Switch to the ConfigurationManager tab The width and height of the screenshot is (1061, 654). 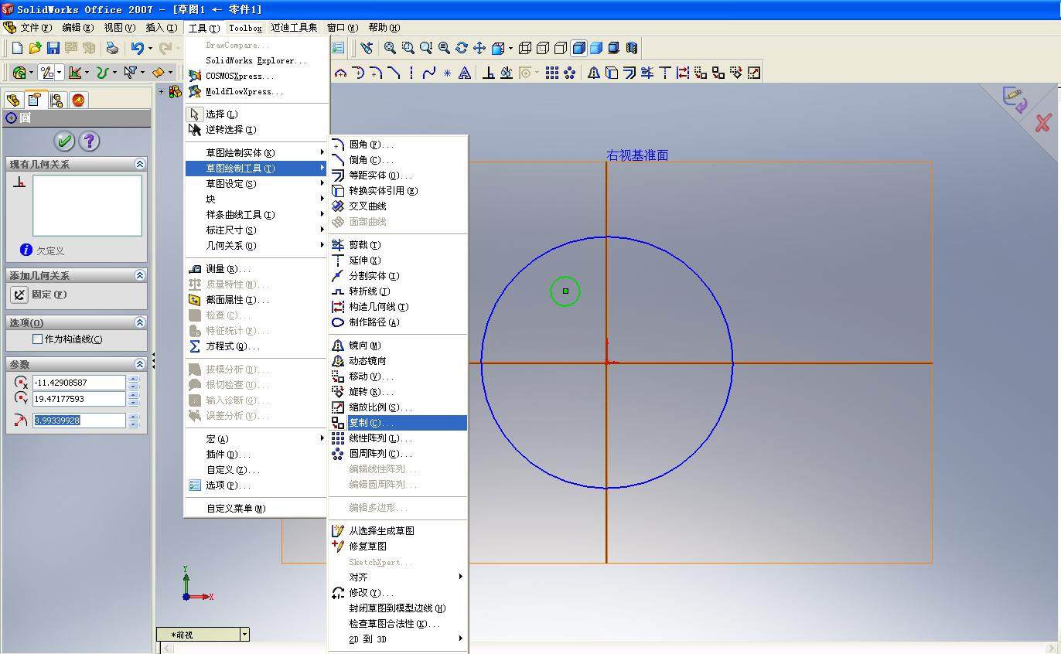[x=56, y=100]
